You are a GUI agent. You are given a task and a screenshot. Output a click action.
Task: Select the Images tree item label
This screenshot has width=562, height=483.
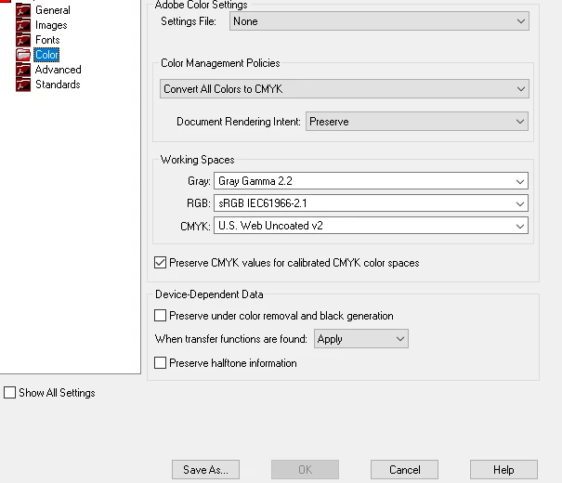pyautogui.click(x=51, y=25)
